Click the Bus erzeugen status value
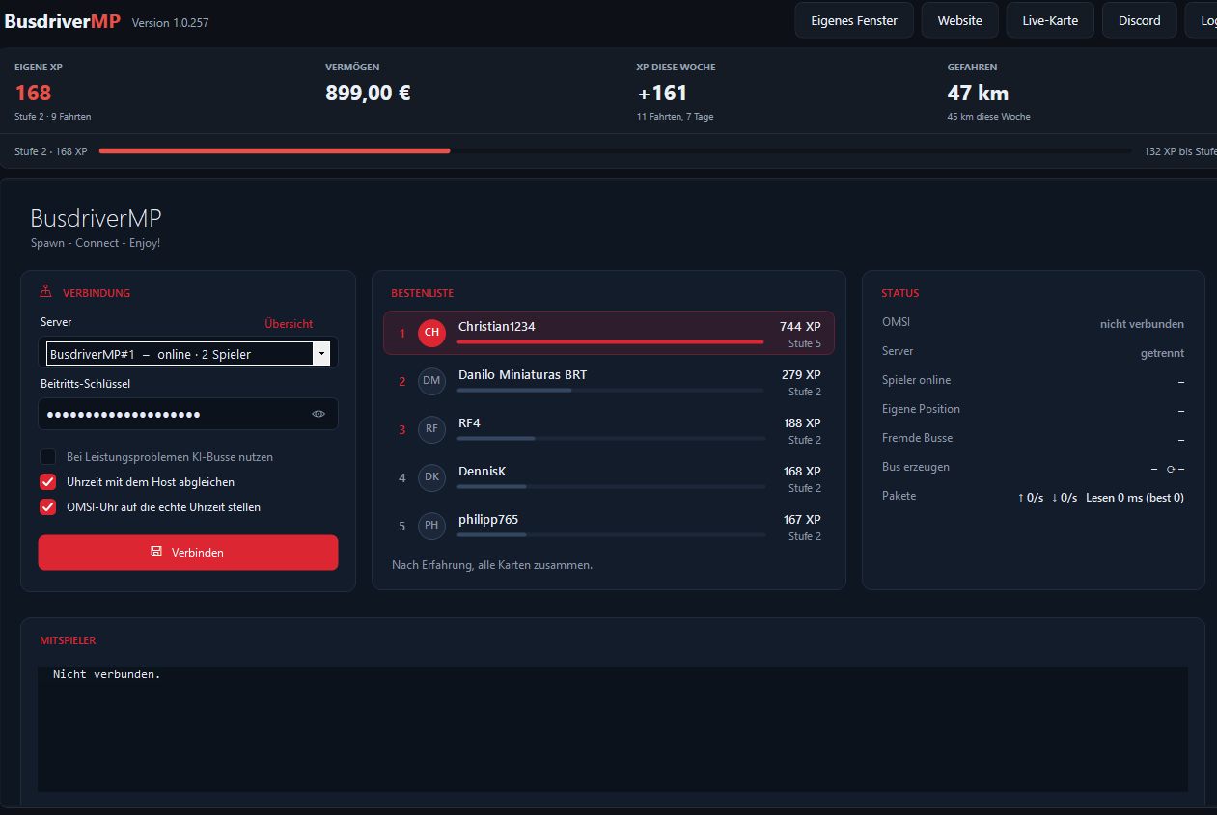Viewport: 1217px width, 815px height. pyautogui.click(x=1167, y=469)
